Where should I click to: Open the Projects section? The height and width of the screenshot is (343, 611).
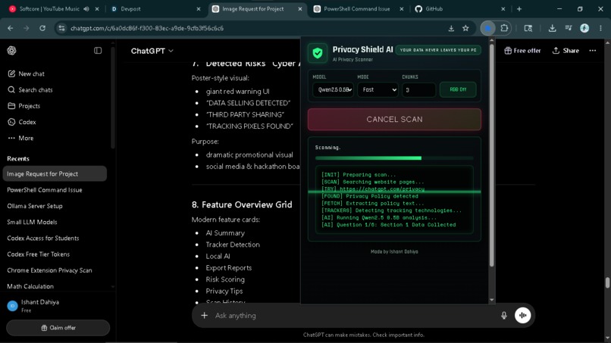tap(23, 106)
